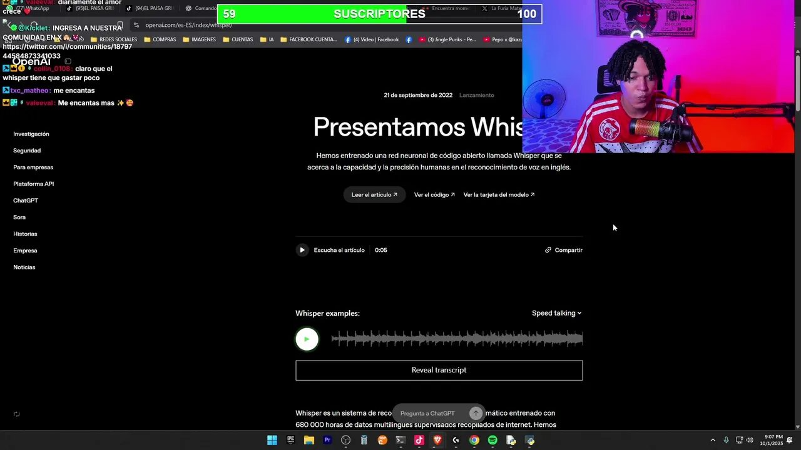Open the terminal icon in the taskbar
The height and width of the screenshot is (450, 801).
pyautogui.click(x=400, y=441)
